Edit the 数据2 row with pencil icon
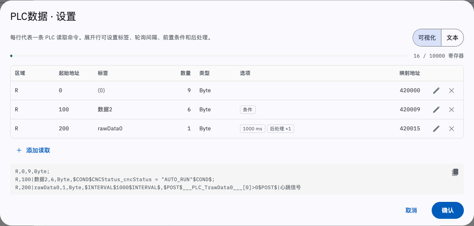 click(436, 110)
